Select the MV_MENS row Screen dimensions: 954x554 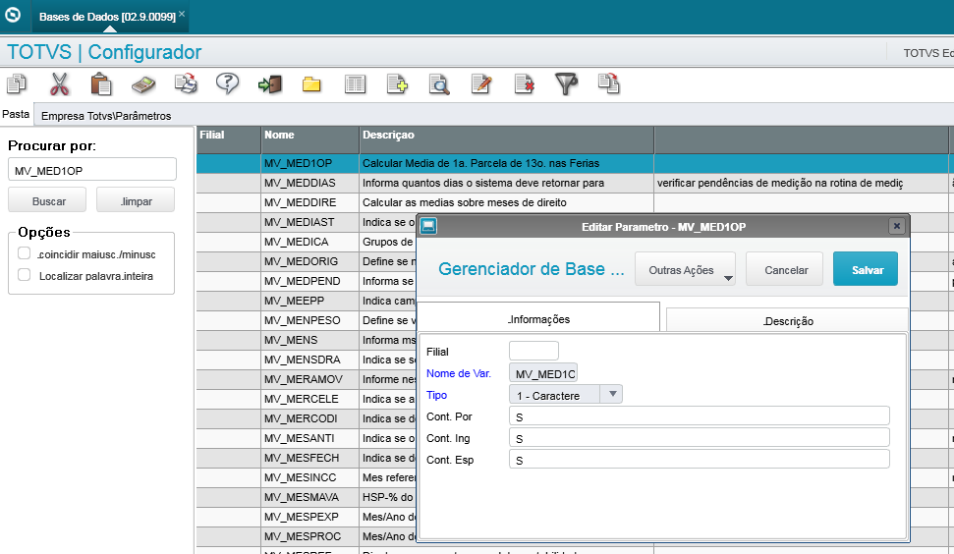pyautogui.click(x=307, y=339)
